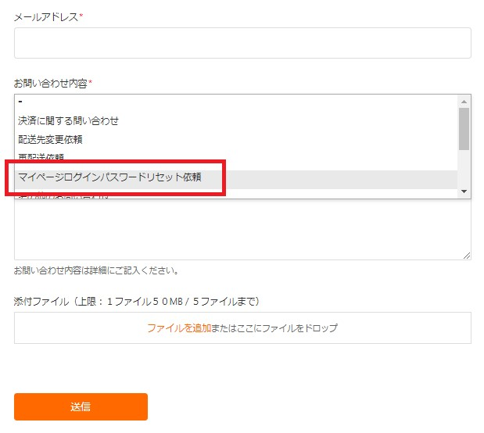Submit the form with 送信 button
Image resolution: width=484 pixels, height=433 pixels.
click(81, 406)
